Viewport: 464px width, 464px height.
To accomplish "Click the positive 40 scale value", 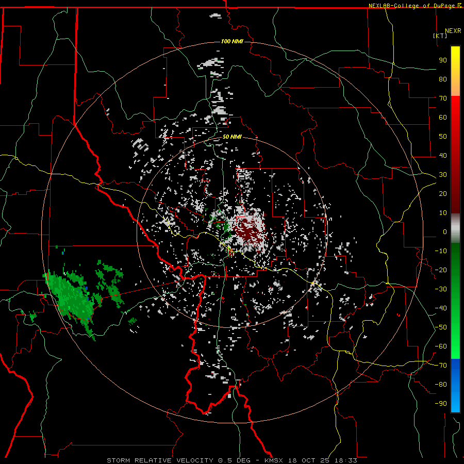I will pyautogui.click(x=443, y=156).
